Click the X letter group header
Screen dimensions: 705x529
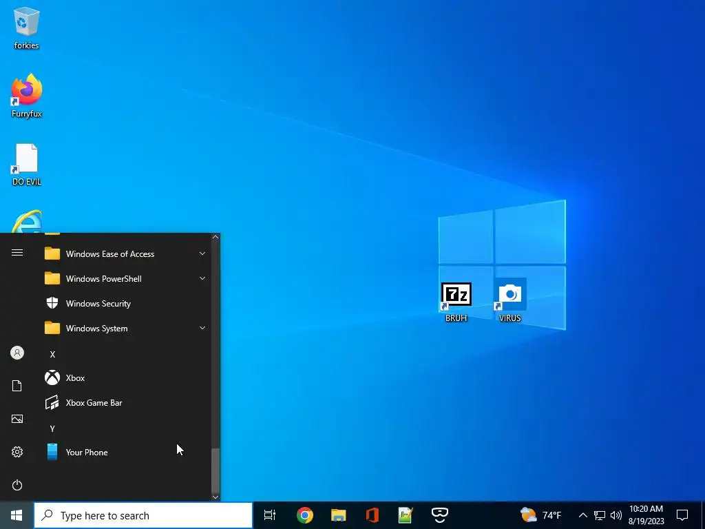point(52,354)
